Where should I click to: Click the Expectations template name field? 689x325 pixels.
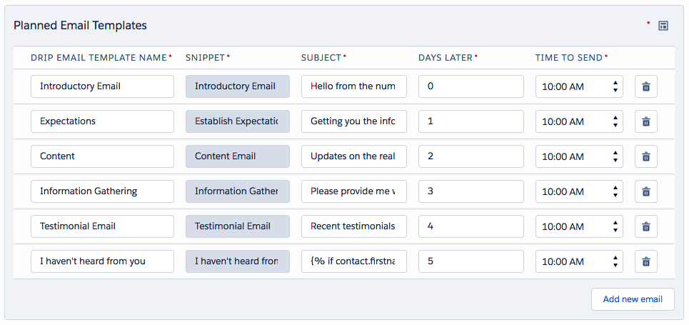pyautogui.click(x=102, y=121)
